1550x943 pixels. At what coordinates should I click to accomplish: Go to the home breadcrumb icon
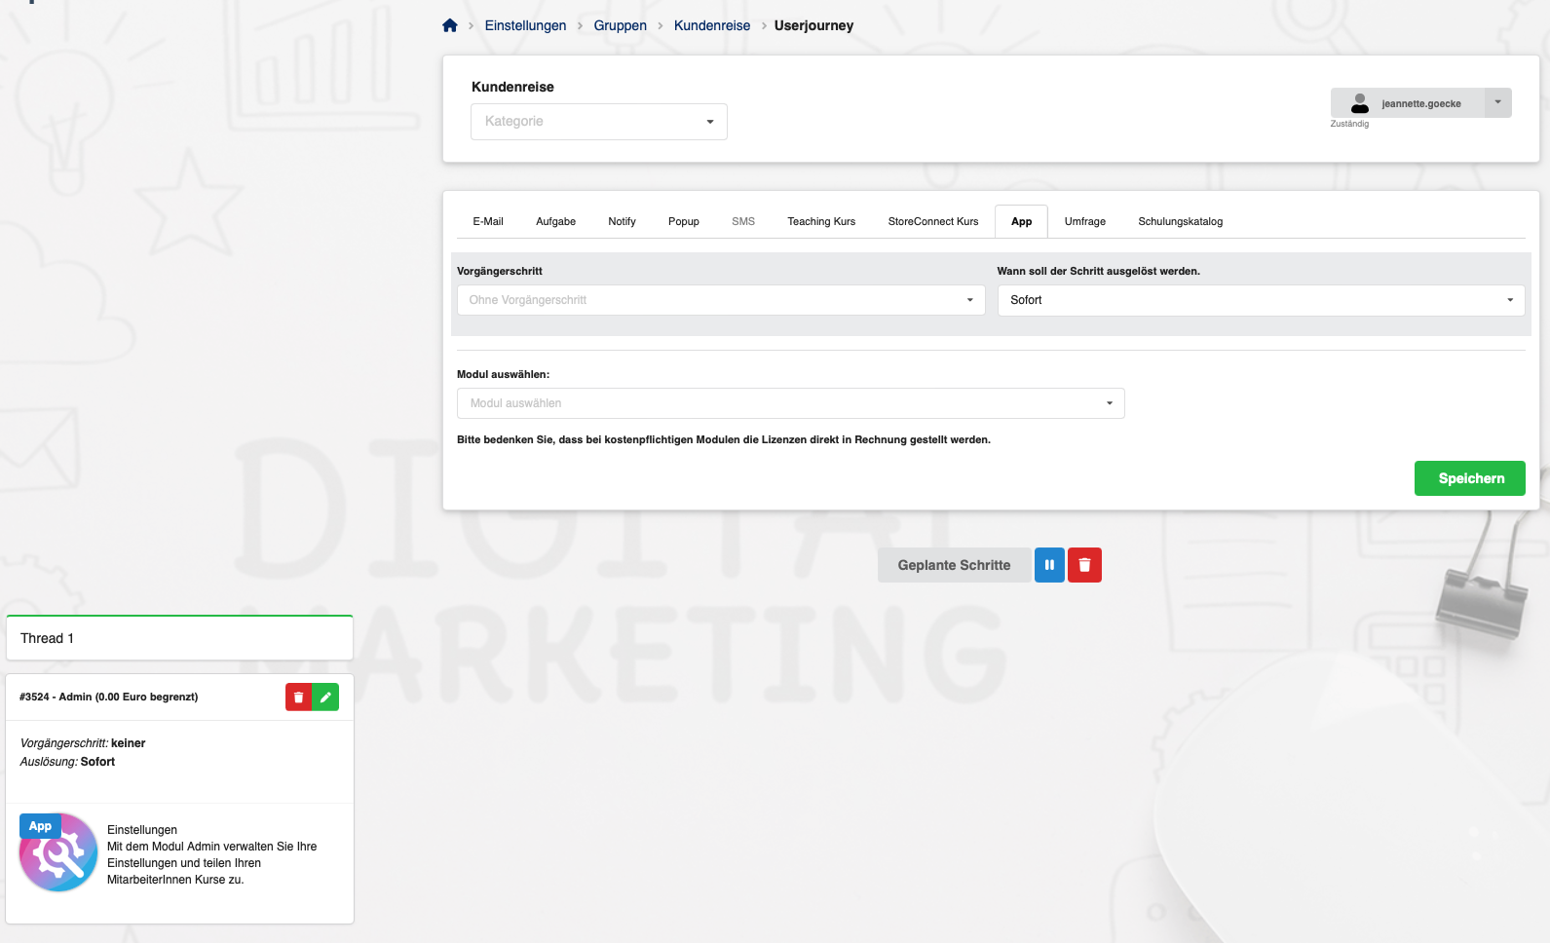click(x=449, y=25)
